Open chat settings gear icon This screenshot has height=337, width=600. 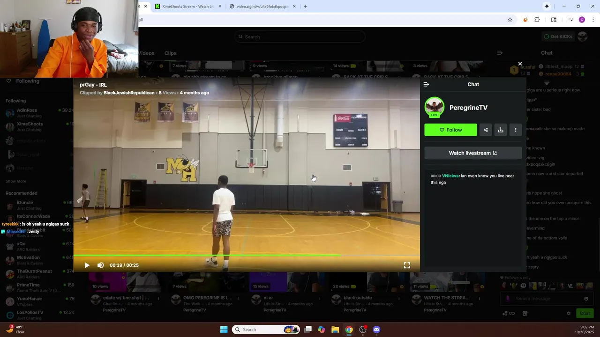click(x=569, y=313)
